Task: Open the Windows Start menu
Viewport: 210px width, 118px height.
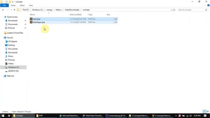Action: point(3,116)
